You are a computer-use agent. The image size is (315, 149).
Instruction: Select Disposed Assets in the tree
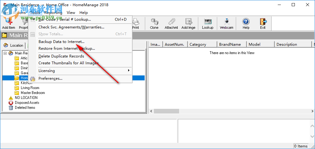coord(27,103)
